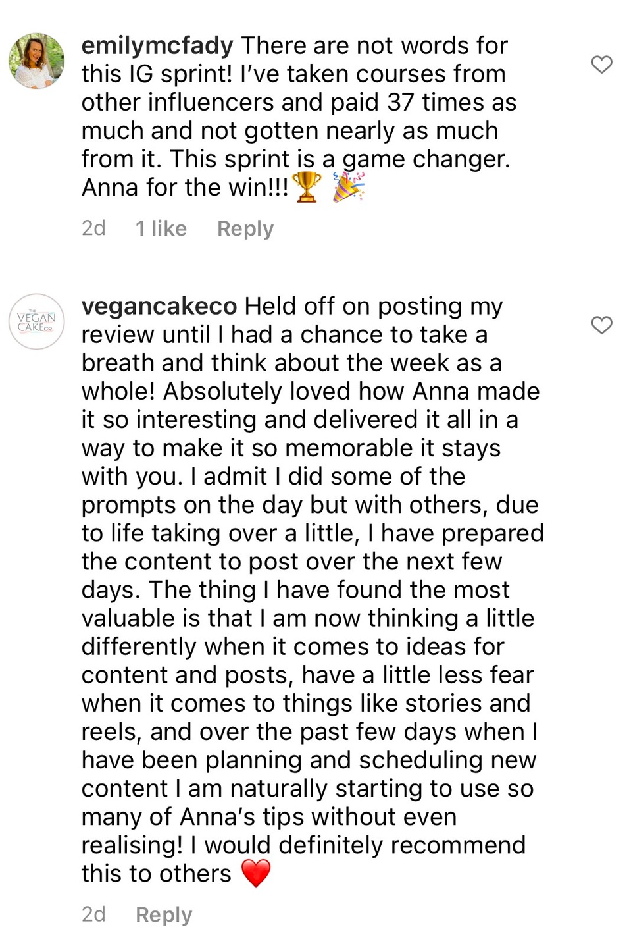Click the "Anna for the win!!!" text
629x948 pixels.
click(x=185, y=188)
